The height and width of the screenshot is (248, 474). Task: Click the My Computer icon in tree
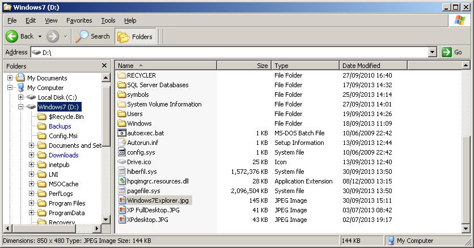pyautogui.click(x=20, y=88)
